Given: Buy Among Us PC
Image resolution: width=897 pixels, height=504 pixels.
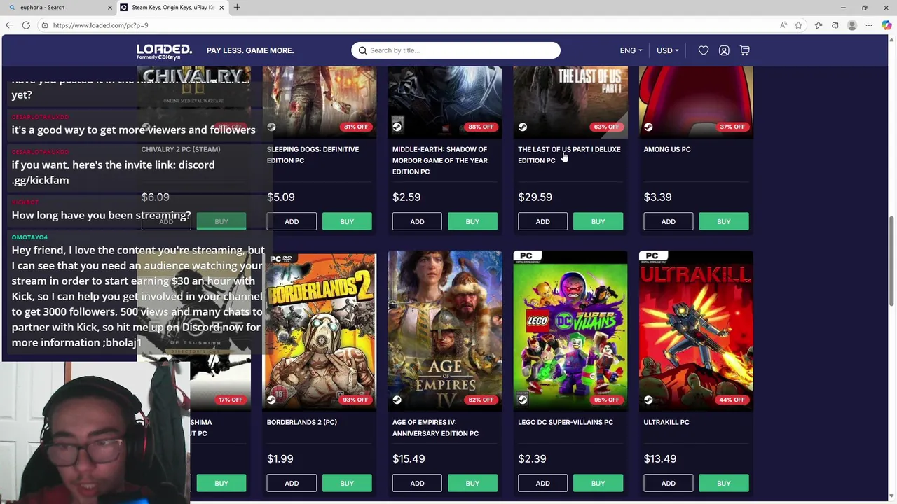Looking at the screenshot, I should pyautogui.click(x=724, y=221).
